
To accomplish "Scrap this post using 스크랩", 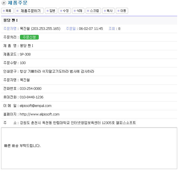I will (93, 11).
